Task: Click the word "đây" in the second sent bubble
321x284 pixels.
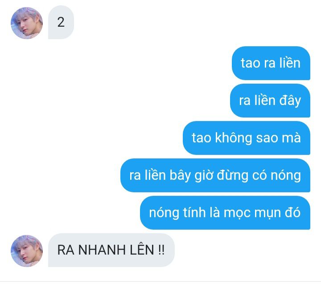Action: tap(290, 101)
